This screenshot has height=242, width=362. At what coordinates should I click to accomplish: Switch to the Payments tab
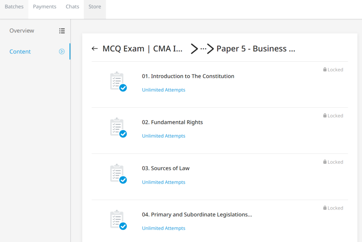point(45,6)
